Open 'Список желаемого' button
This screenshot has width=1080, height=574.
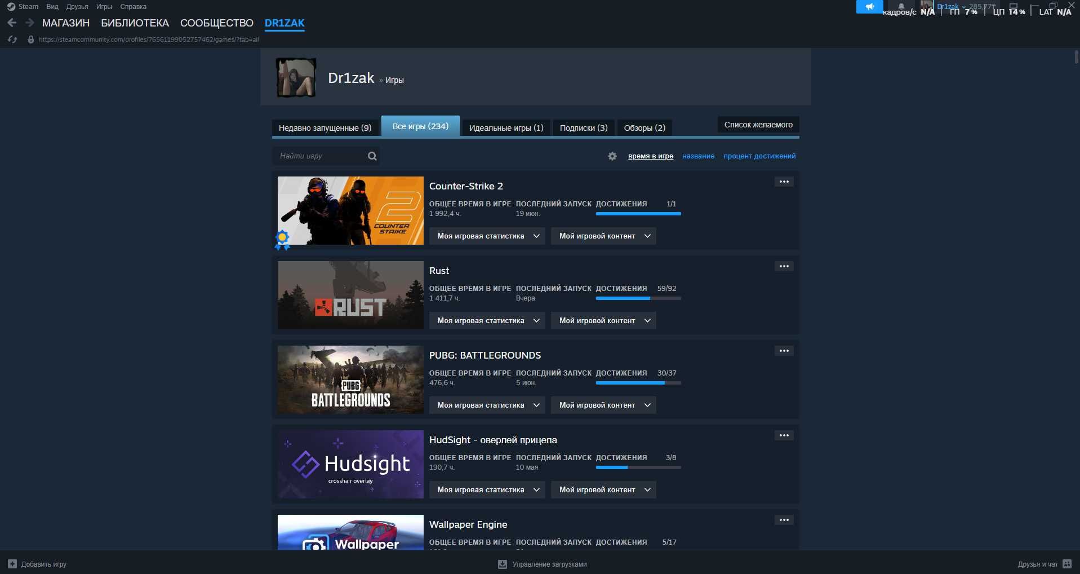pos(758,125)
